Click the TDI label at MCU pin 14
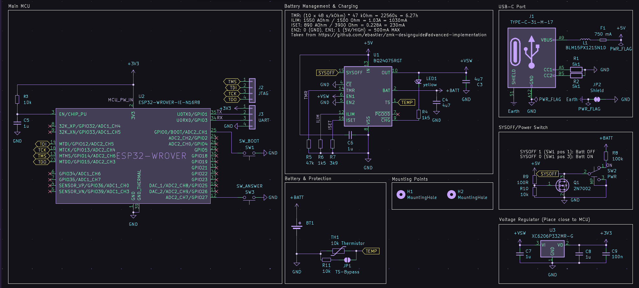Viewport: 639px width, 288px height. click(x=42, y=144)
